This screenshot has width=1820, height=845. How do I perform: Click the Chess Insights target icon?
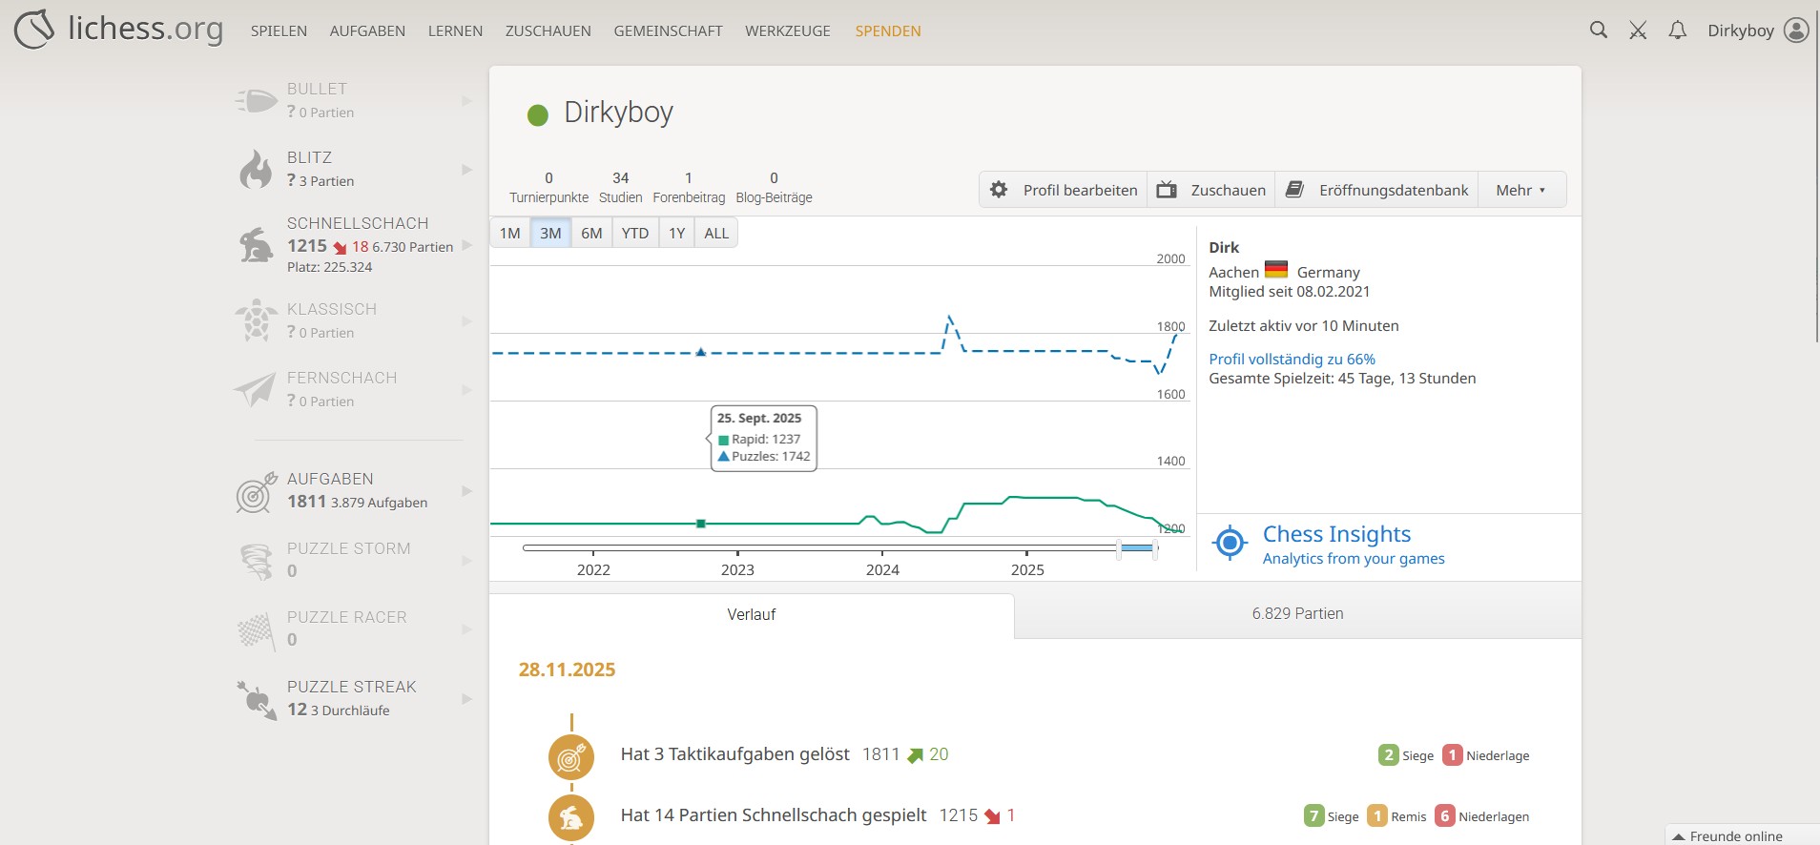[1230, 543]
